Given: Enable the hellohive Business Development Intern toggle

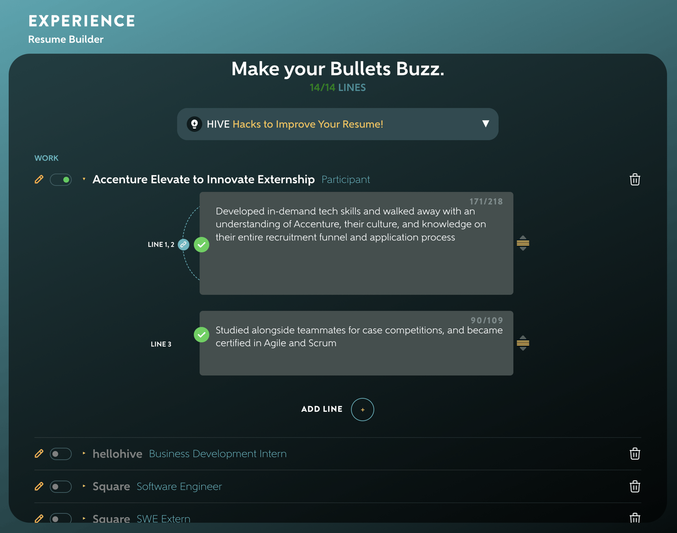Looking at the screenshot, I should [x=61, y=454].
